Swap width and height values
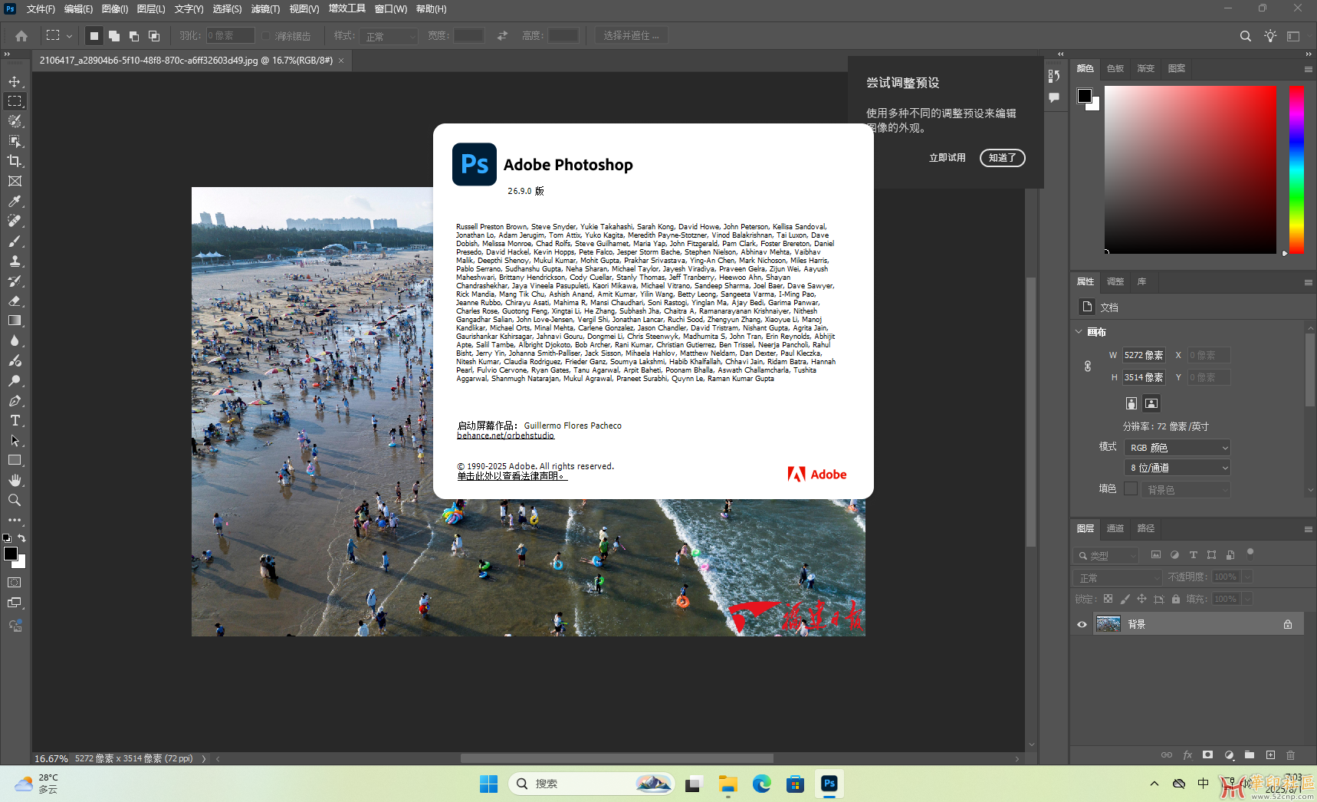The height and width of the screenshot is (802, 1317). [502, 36]
